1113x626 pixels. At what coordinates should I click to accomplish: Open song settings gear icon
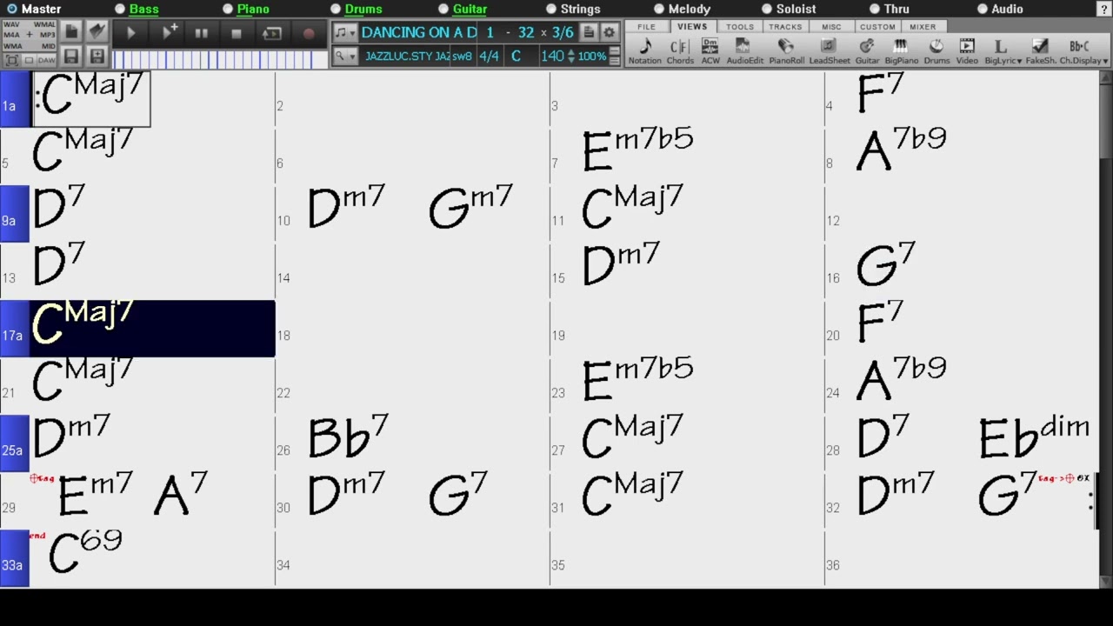609,32
